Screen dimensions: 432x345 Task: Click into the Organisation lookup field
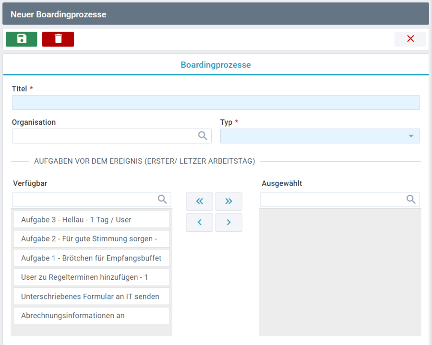coord(103,136)
